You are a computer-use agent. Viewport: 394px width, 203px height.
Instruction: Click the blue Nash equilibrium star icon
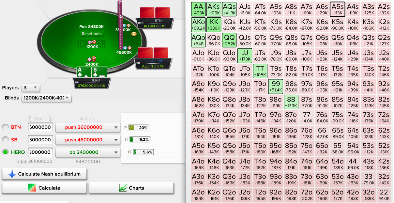tap(12, 174)
